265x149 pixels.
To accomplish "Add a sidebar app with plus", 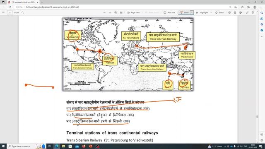I will click(262, 36).
